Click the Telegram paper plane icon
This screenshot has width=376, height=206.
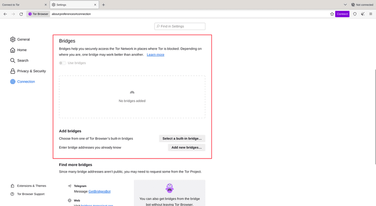point(70,186)
